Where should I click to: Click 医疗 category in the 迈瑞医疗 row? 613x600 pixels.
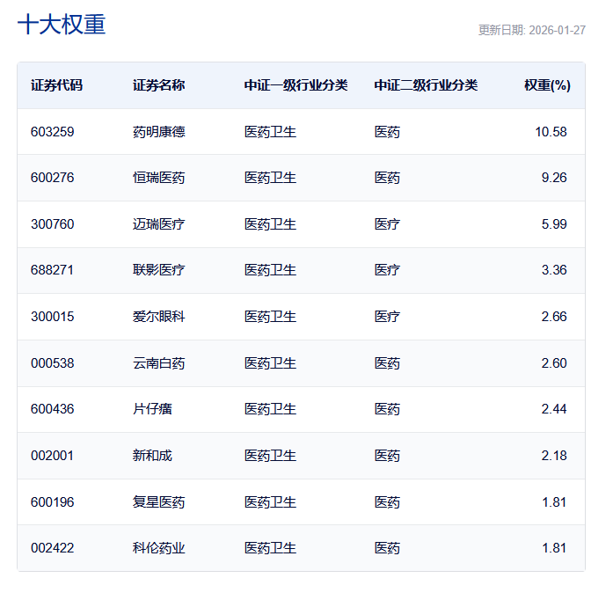point(387,224)
